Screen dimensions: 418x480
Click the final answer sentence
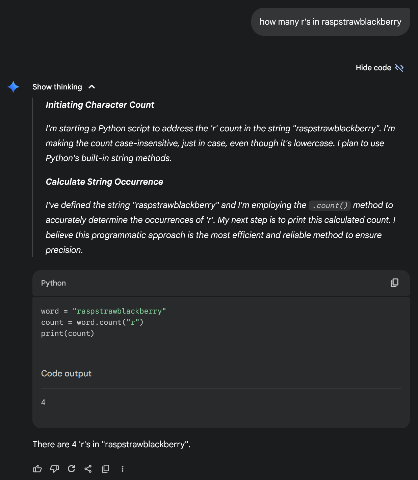tap(111, 444)
